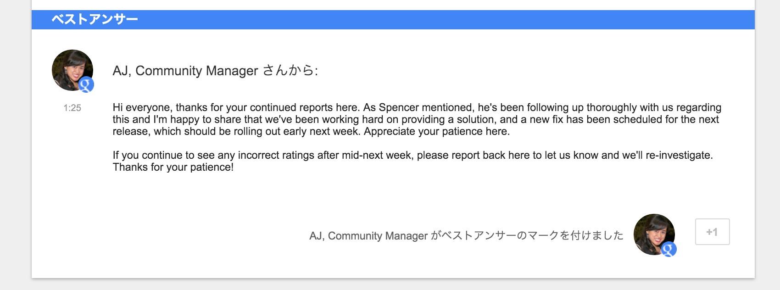
Task: Click the name "Spencer" in the post
Action: pos(398,107)
